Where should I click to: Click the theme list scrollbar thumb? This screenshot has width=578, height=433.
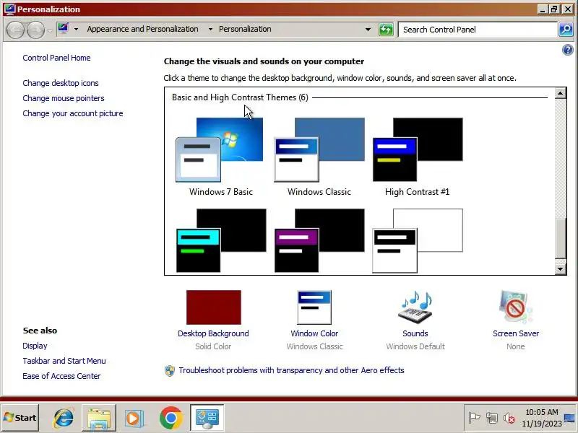[x=561, y=238]
